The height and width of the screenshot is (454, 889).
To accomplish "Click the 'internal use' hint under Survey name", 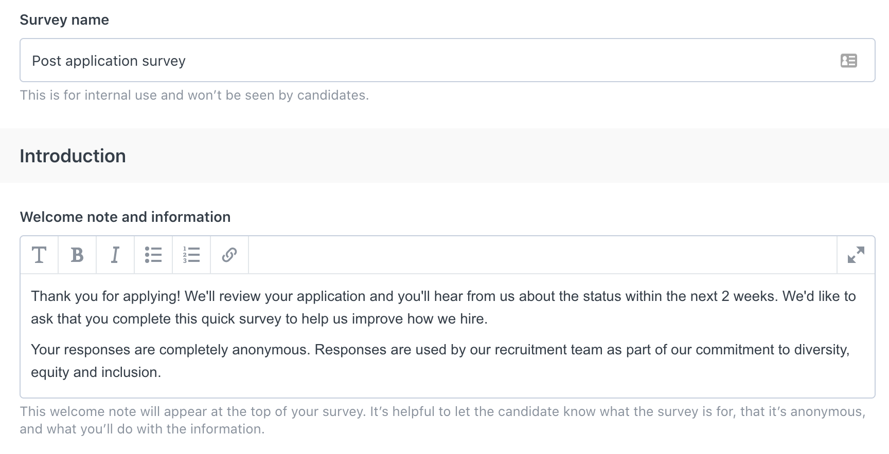I will pos(194,96).
